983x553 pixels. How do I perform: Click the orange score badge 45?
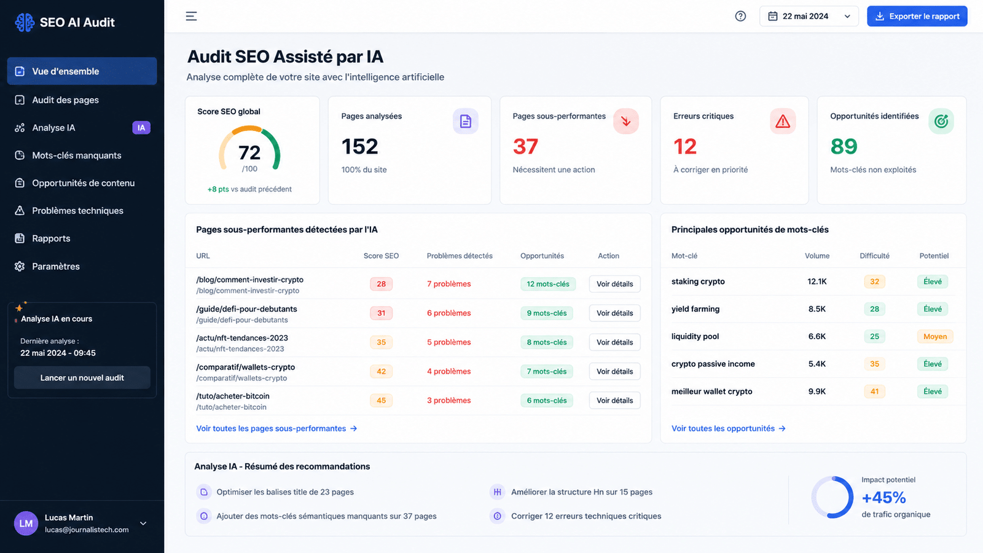point(381,401)
